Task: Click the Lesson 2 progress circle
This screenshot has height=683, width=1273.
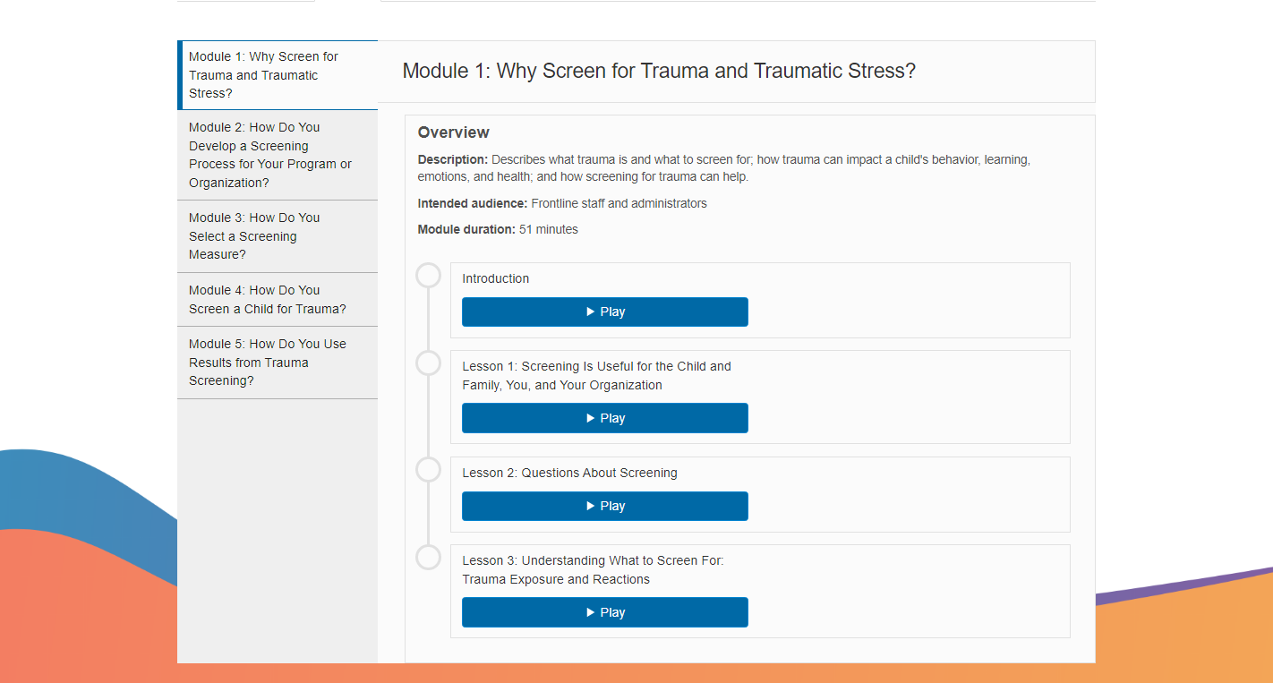Action: (429, 470)
